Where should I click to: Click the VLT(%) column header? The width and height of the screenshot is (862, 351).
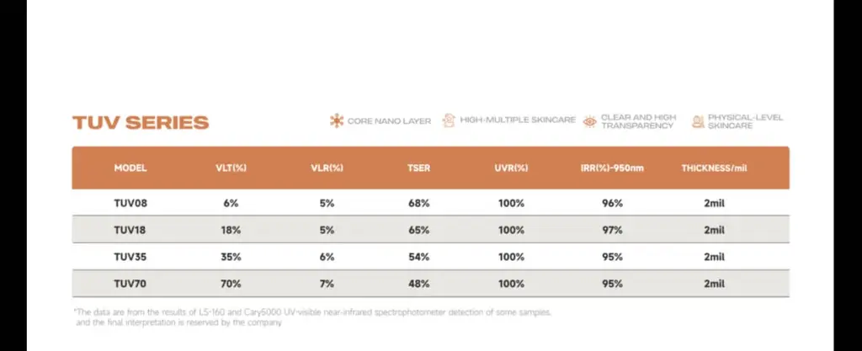[x=231, y=168]
